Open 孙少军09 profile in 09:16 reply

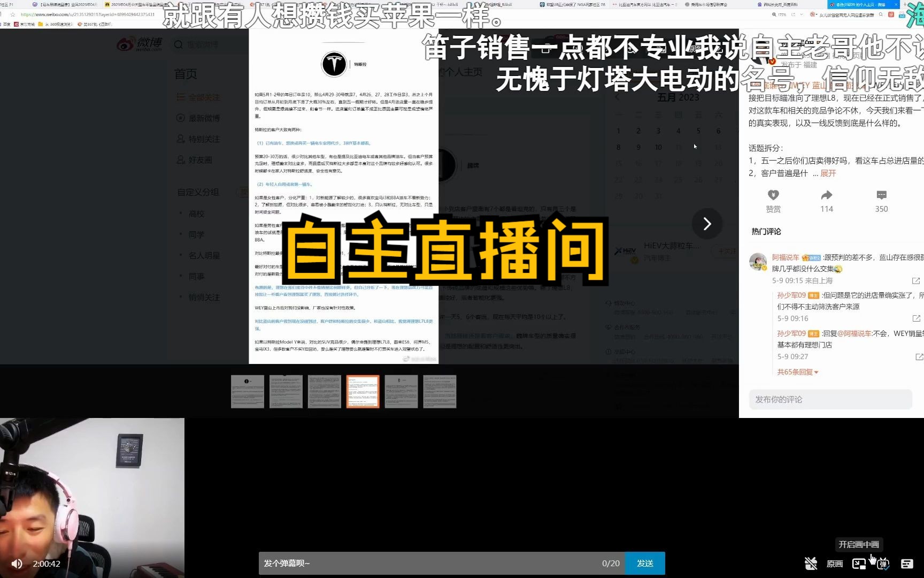[x=791, y=295]
